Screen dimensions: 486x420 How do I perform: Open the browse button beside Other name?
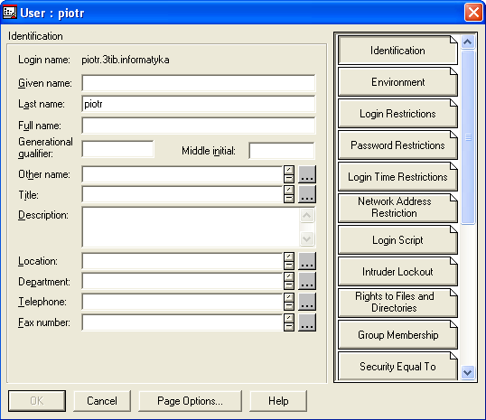point(307,174)
